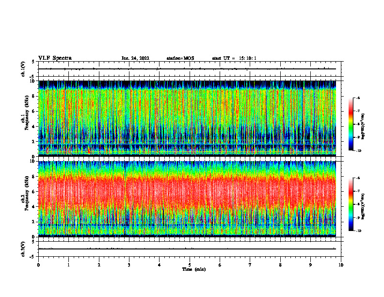
Task: Click time axis tick label "5"
Action: click(190, 265)
